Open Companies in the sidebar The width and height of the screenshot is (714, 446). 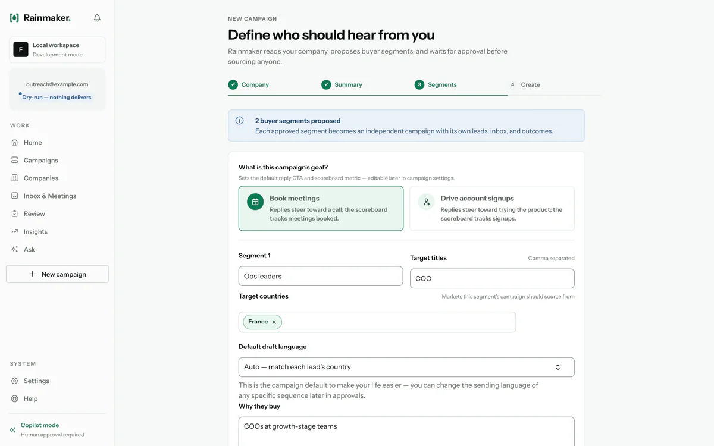point(57,178)
